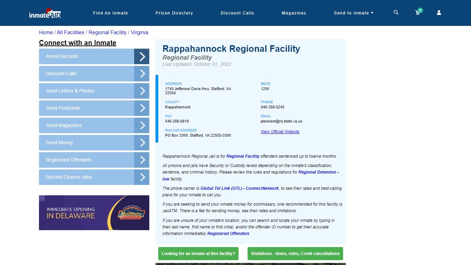Go to Discount Calls in top nav
This screenshot has width=471, height=265.
(237, 13)
